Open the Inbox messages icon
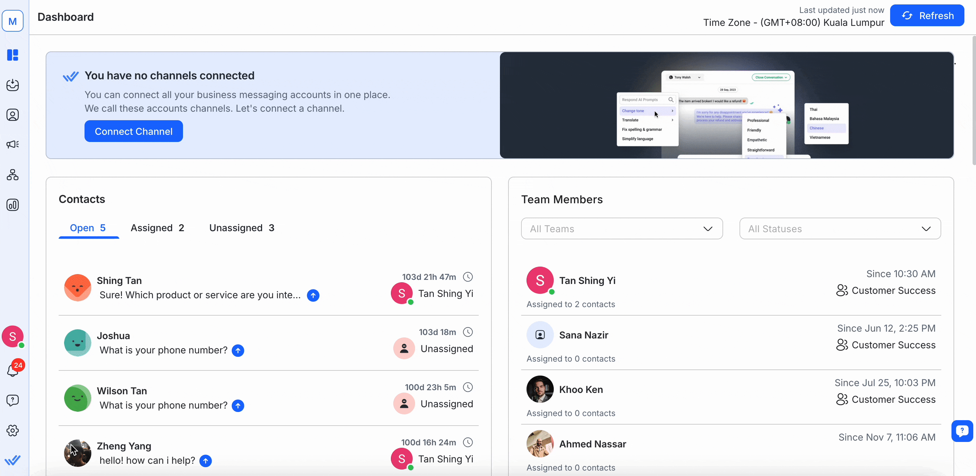The image size is (976, 476). (13, 85)
